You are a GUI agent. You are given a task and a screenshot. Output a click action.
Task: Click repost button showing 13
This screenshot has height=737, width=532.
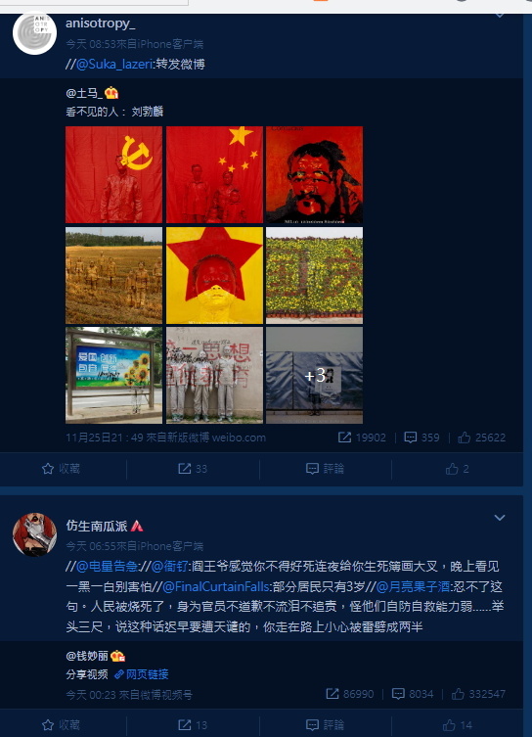[193, 725]
